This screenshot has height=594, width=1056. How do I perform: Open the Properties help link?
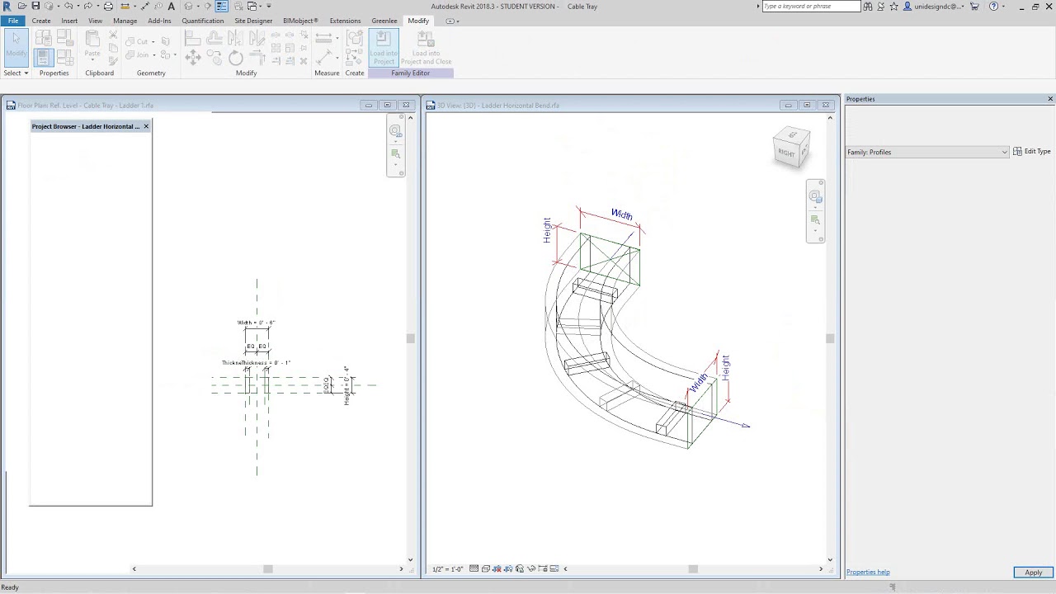point(868,572)
